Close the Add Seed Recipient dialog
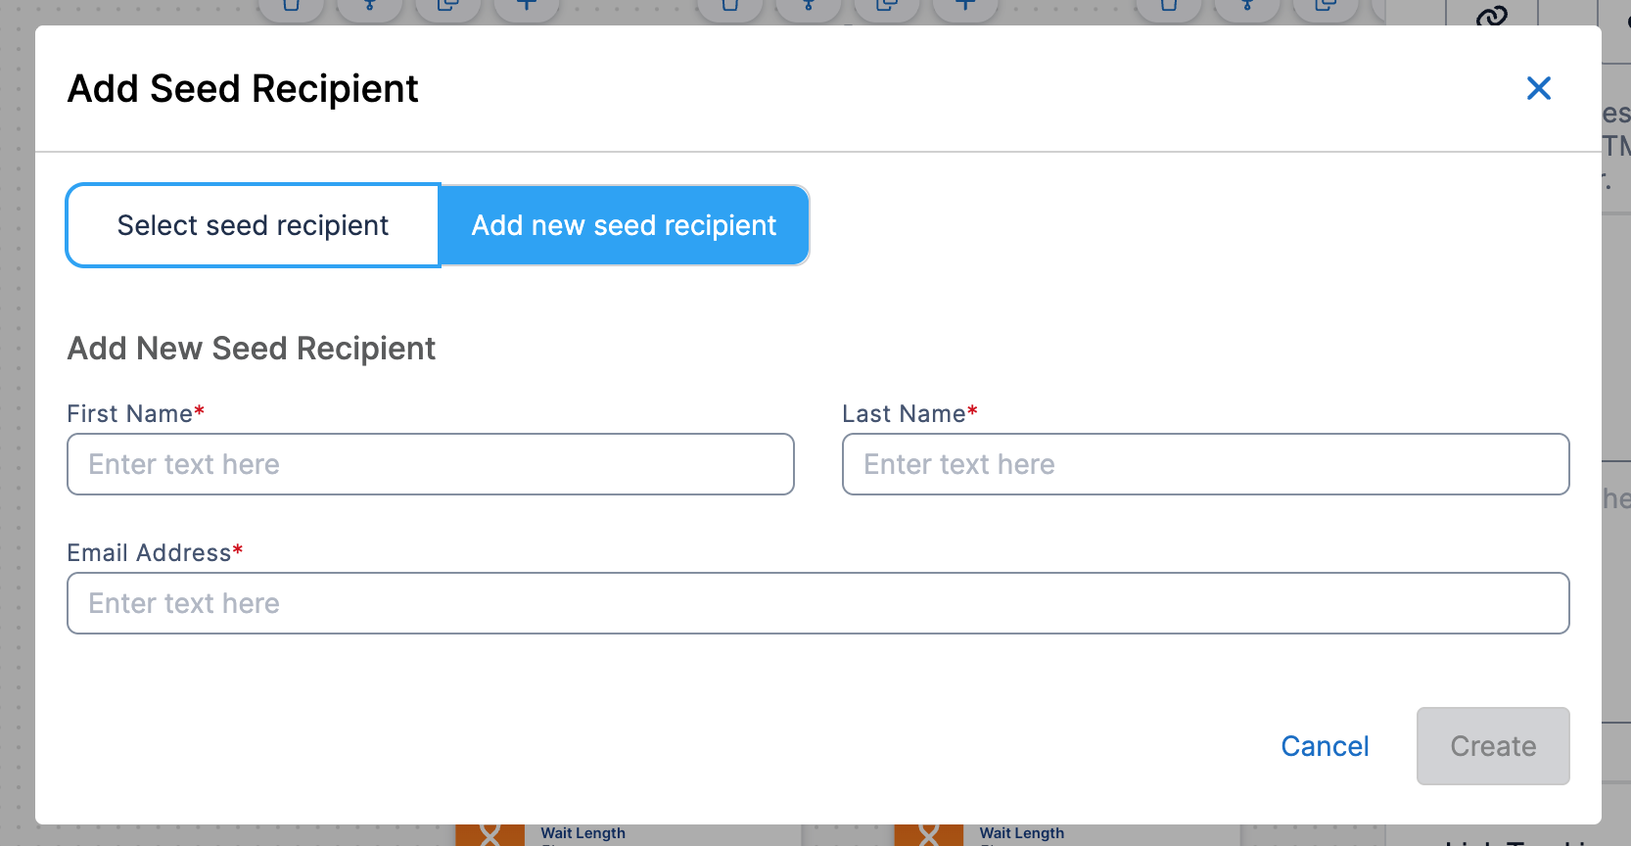 (x=1539, y=88)
